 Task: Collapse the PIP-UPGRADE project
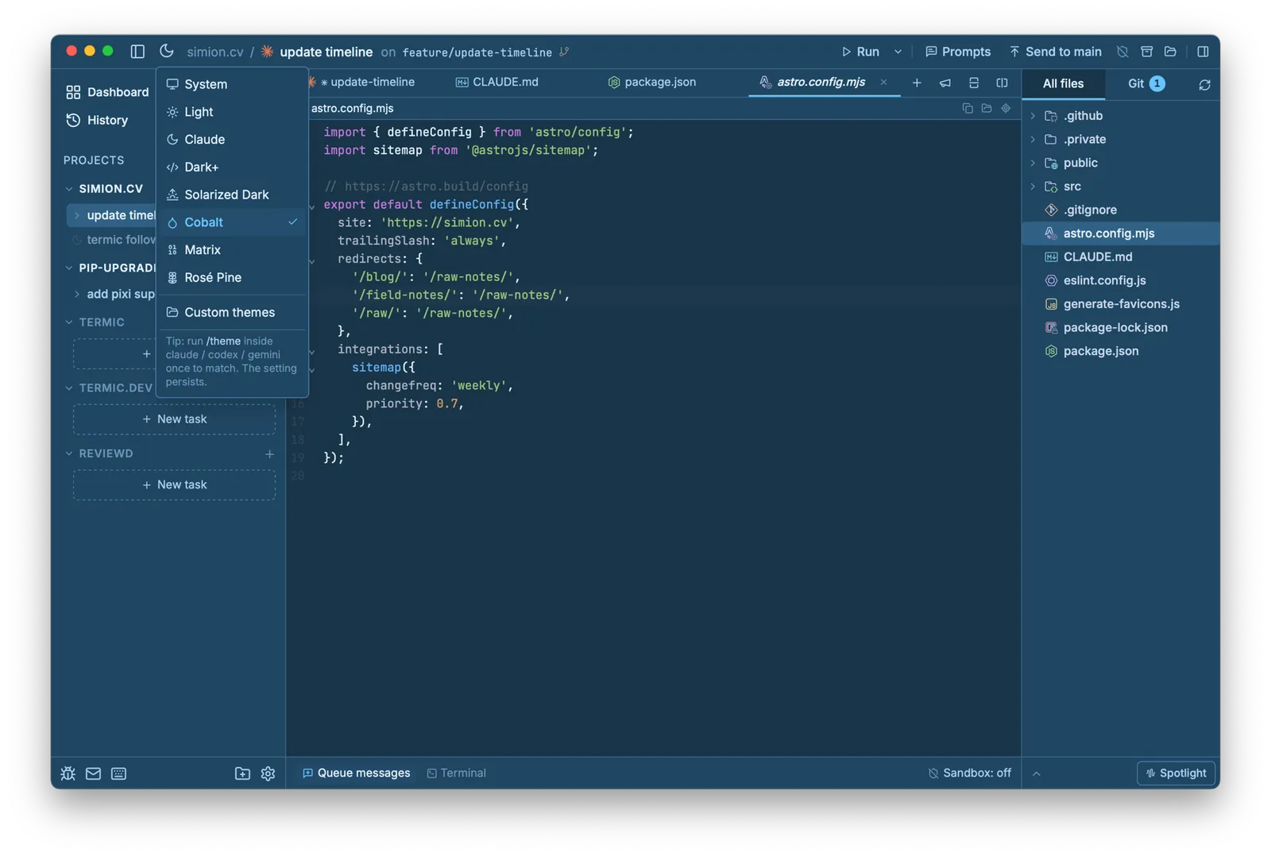[69, 268]
